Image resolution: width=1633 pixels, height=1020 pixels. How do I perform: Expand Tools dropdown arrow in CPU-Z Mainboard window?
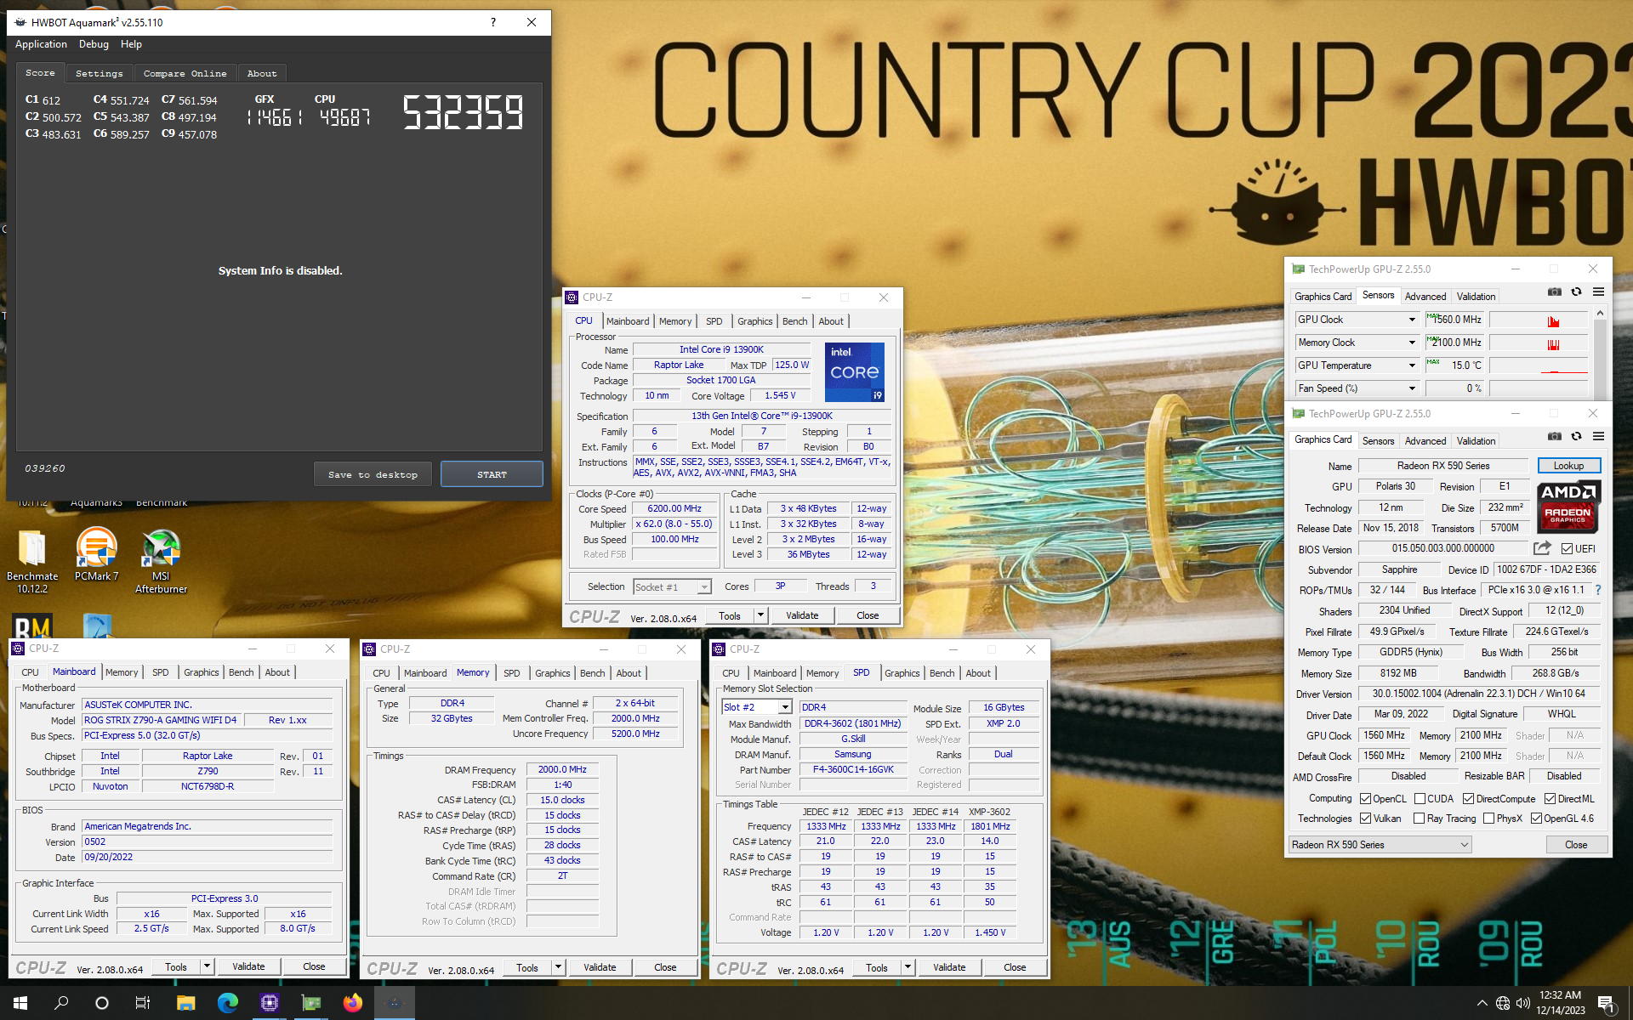tap(207, 966)
